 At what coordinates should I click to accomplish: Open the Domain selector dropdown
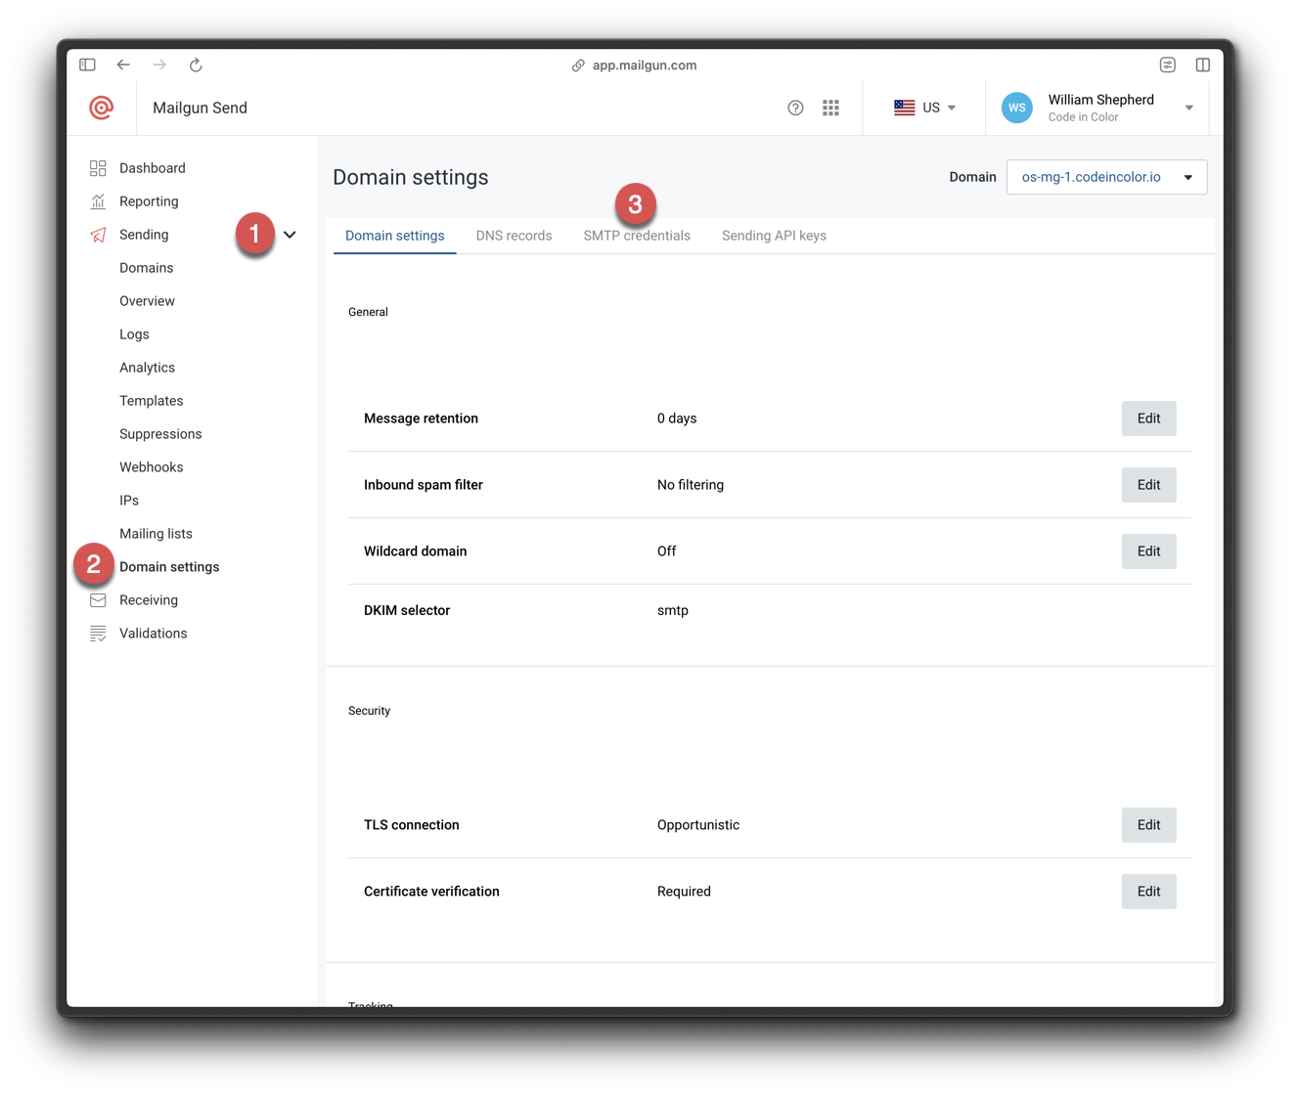point(1106,177)
